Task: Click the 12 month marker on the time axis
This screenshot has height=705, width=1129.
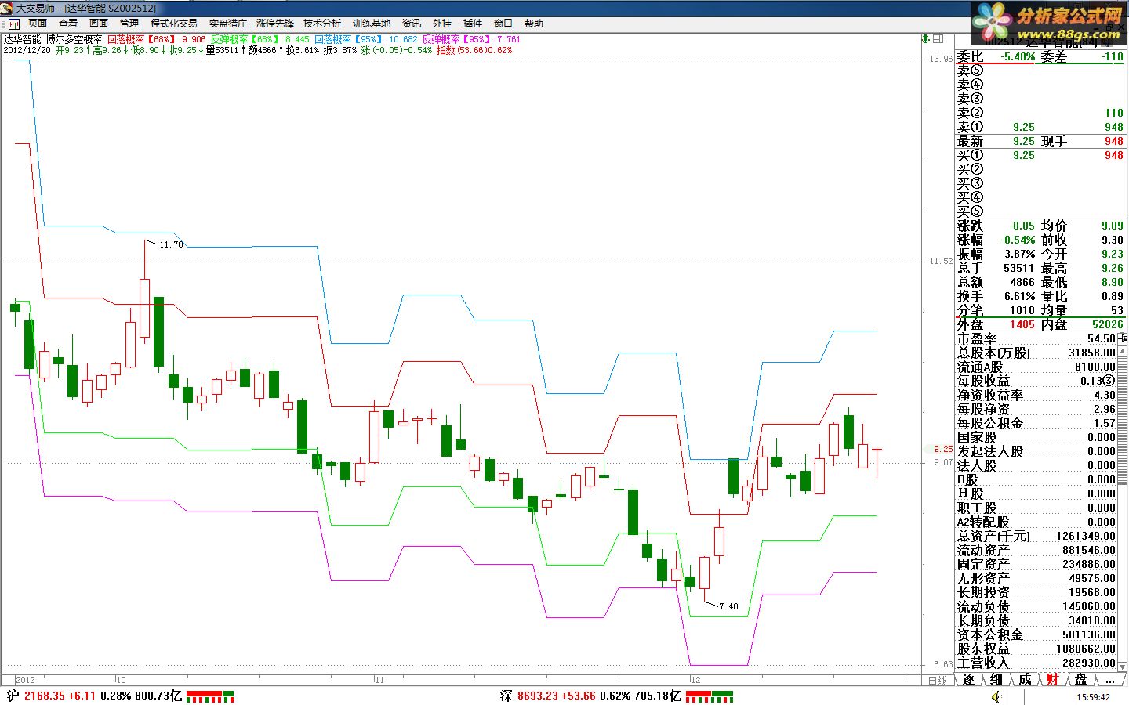Action: pyautogui.click(x=695, y=680)
